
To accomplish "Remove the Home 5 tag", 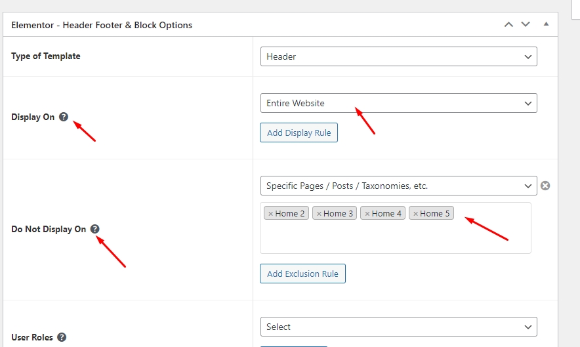I will pos(415,214).
